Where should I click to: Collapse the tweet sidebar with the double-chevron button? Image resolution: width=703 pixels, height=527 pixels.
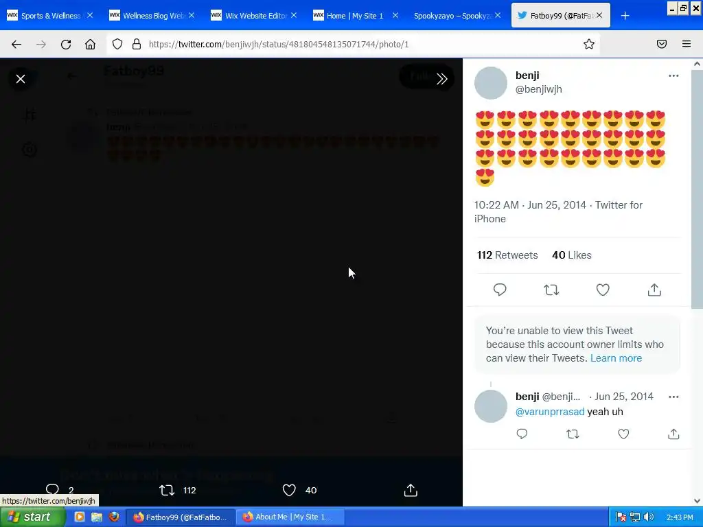click(441, 79)
